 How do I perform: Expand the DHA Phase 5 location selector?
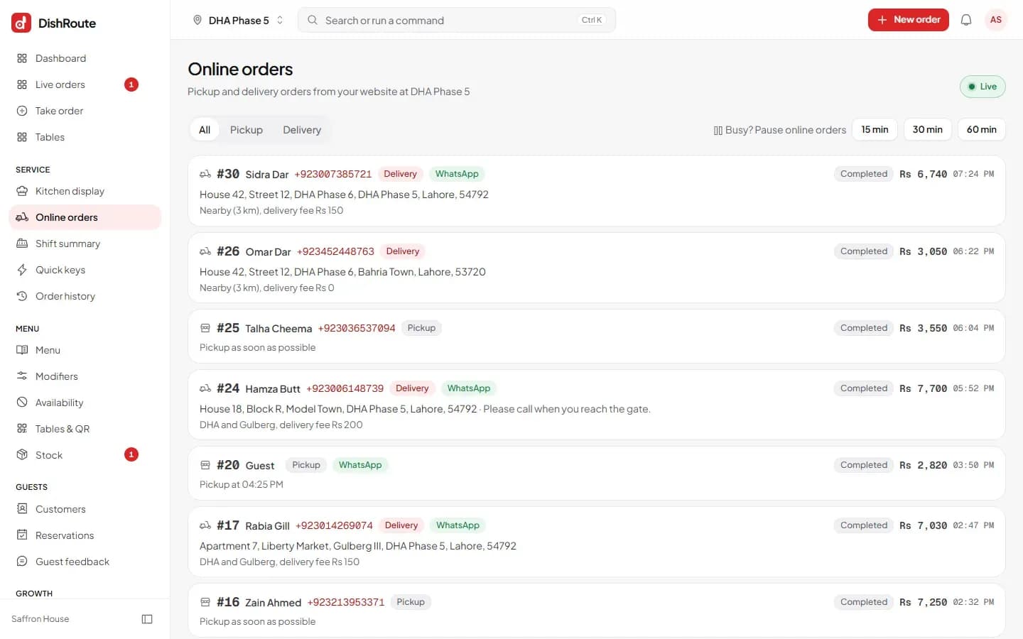[238, 20]
